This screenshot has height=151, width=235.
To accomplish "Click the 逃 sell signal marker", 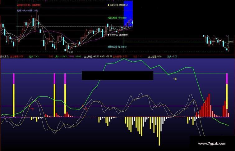I will coord(175,79).
